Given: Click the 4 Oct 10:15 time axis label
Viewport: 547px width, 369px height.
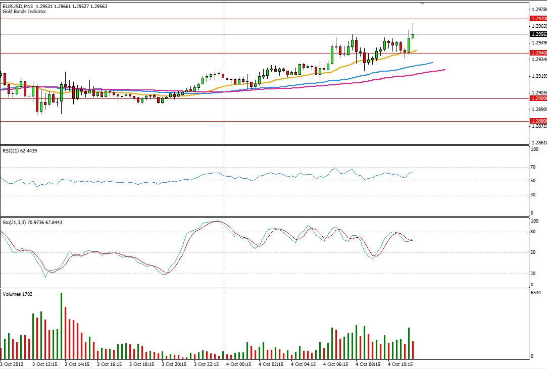Looking at the screenshot, I should [x=401, y=364].
